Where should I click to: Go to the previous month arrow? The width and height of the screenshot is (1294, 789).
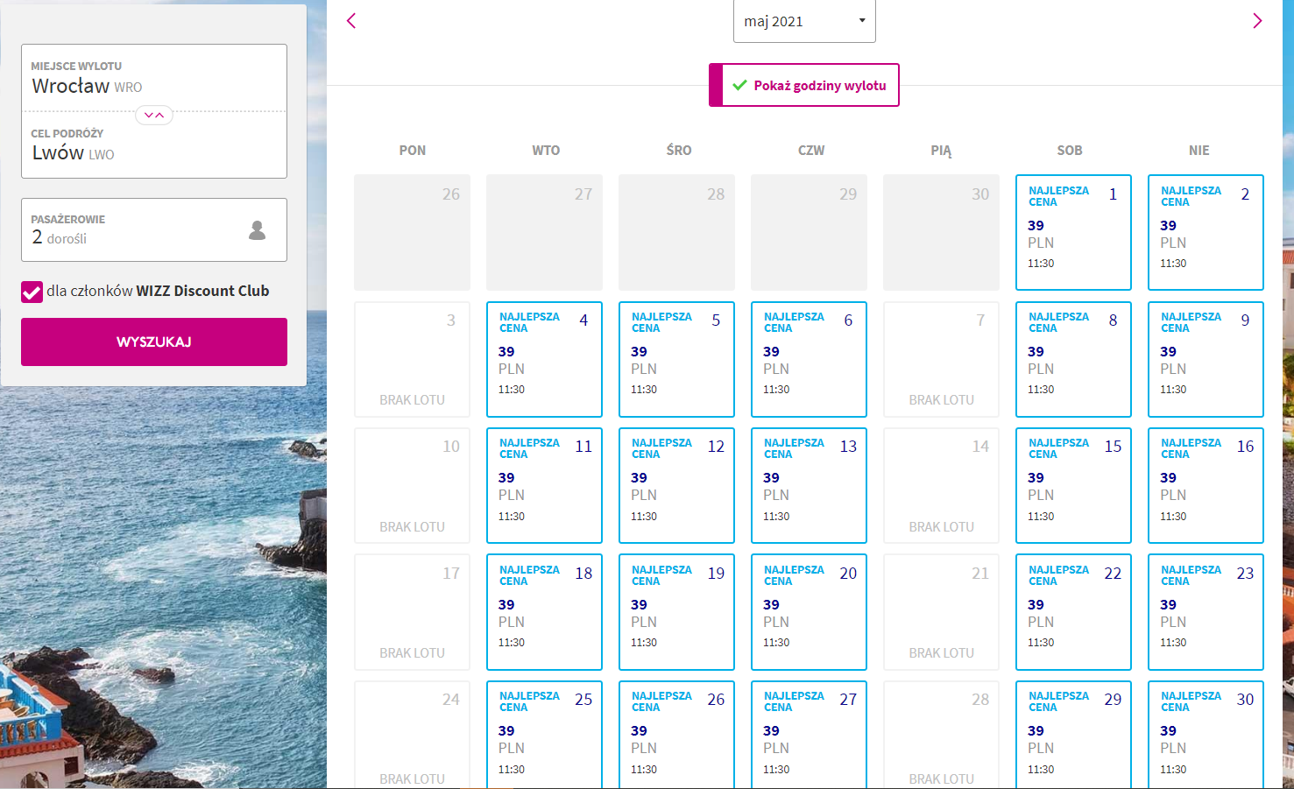(351, 20)
